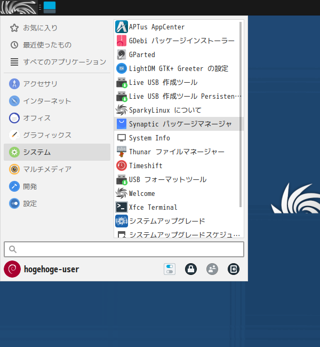
Task: Open LightDM GTK+ Greeter settings icon
Action: pyautogui.click(x=122, y=68)
